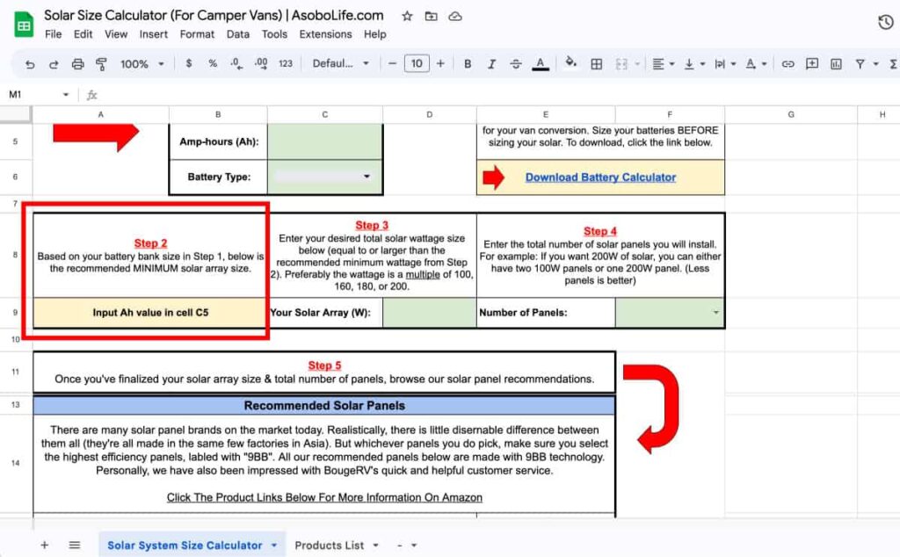Open the Download Battery Calculator link
Viewport: 900px width, 557px height.
coord(600,177)
